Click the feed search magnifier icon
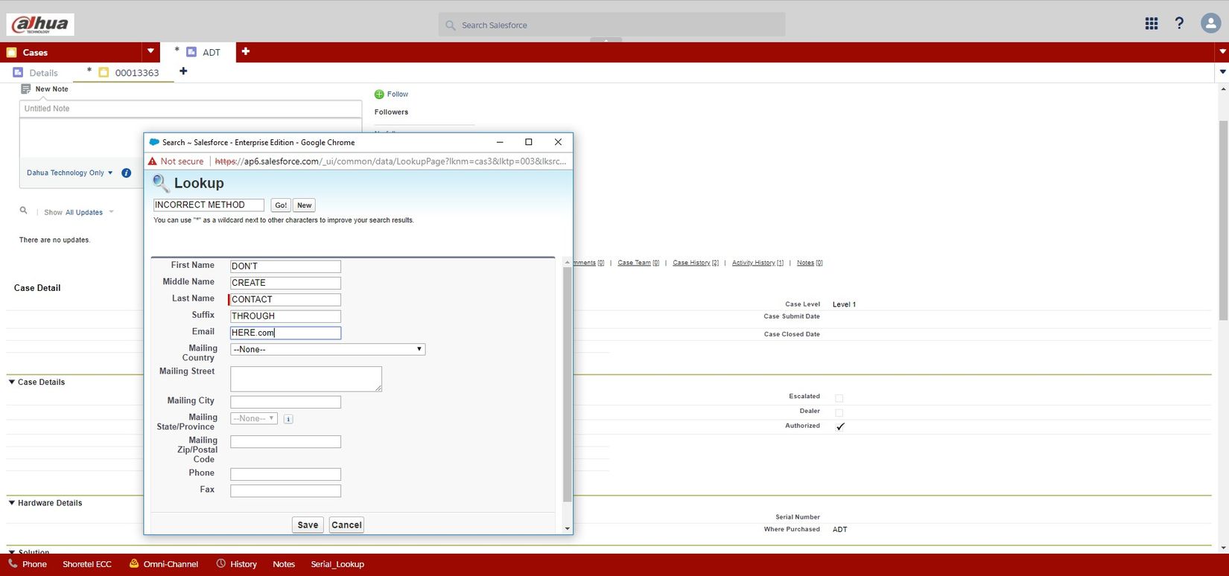 click(24, 211)
